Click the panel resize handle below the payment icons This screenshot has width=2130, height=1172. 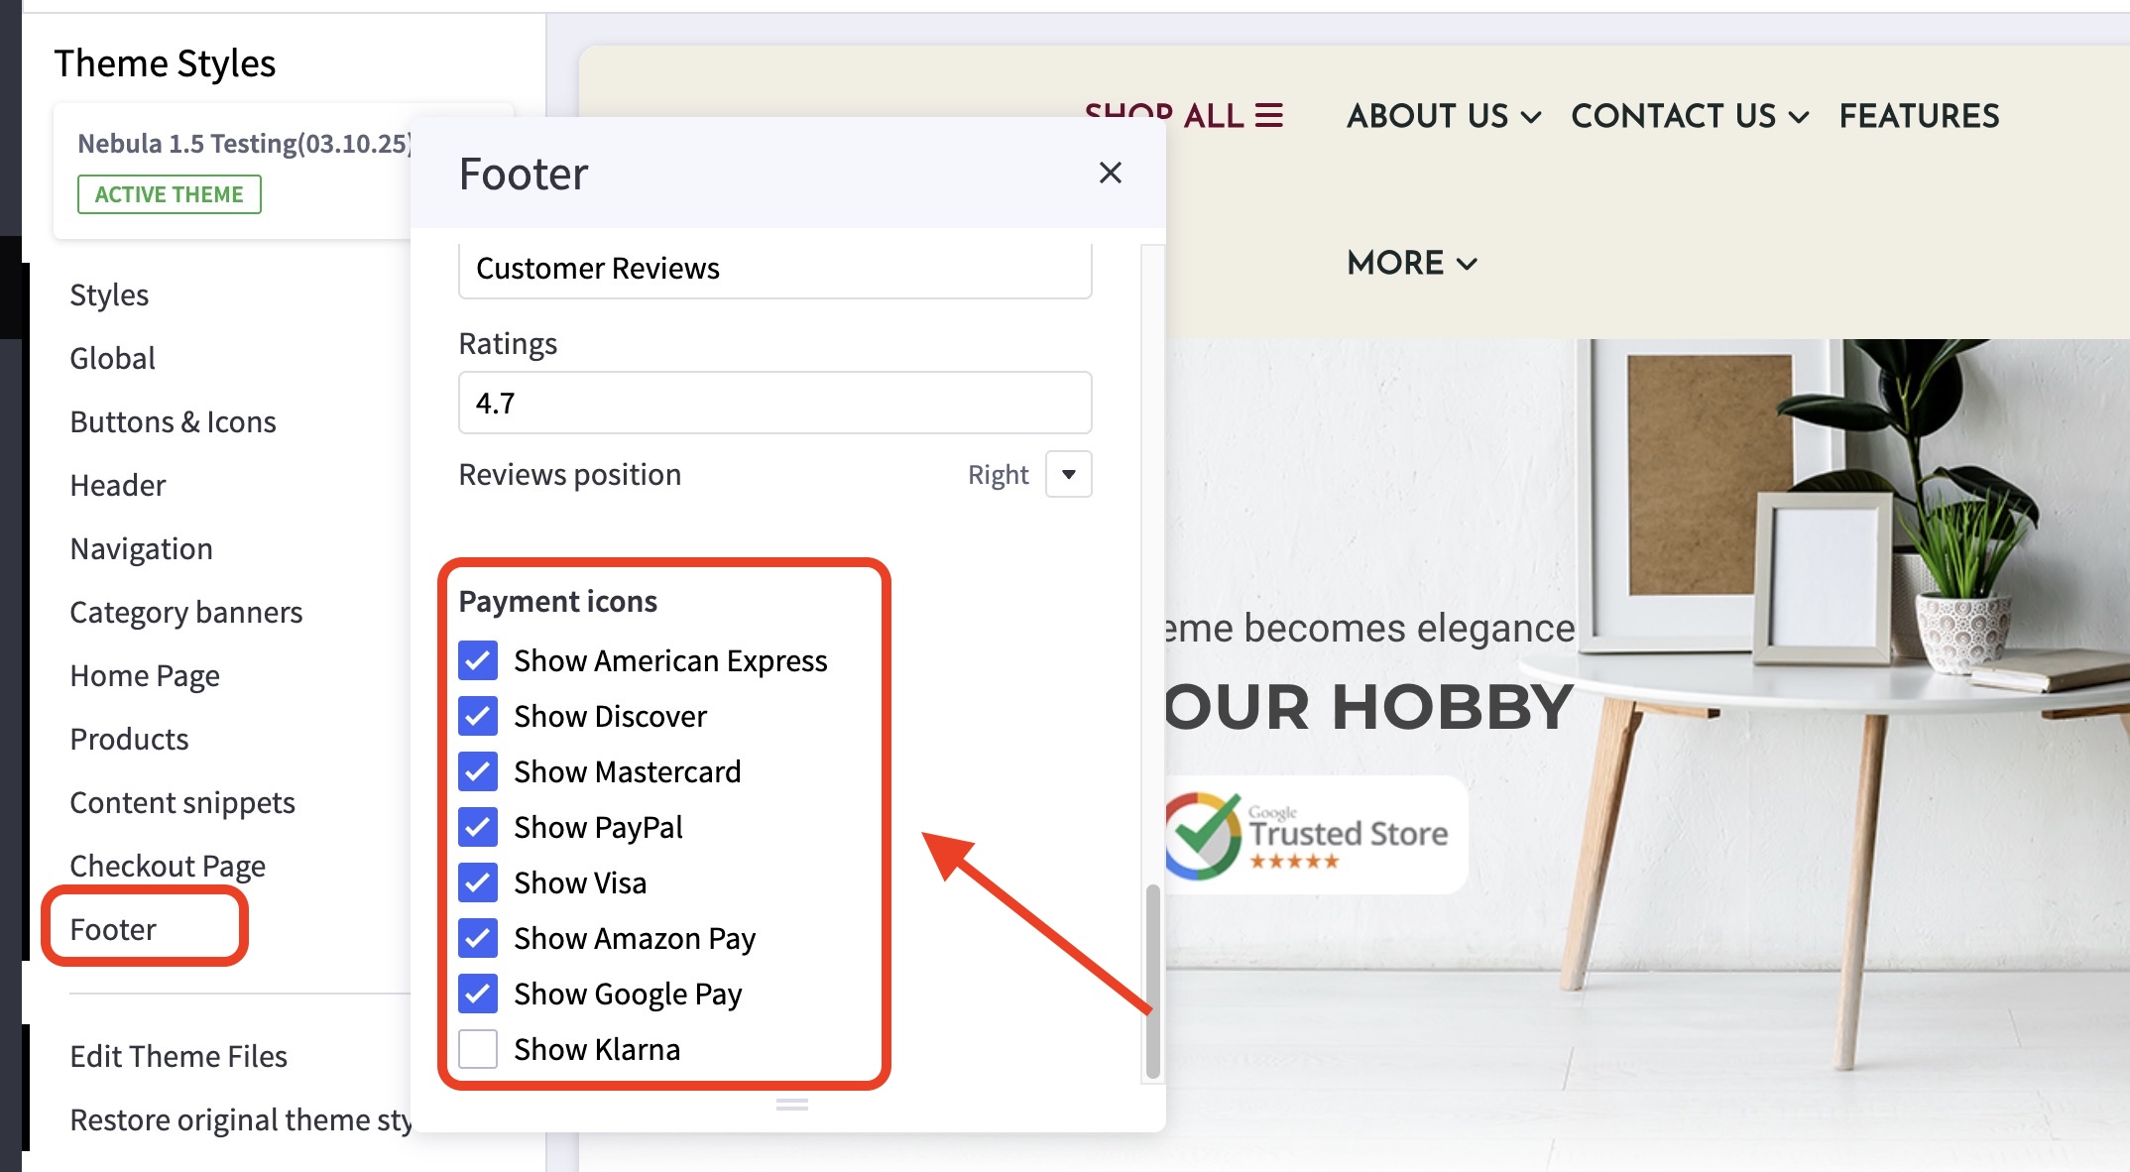pos(791,1104)
